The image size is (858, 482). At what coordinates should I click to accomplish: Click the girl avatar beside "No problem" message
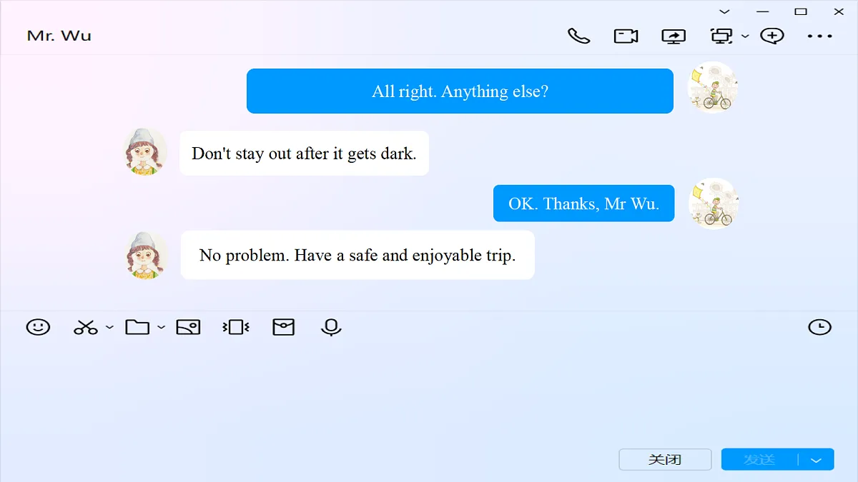click(147, 255)
